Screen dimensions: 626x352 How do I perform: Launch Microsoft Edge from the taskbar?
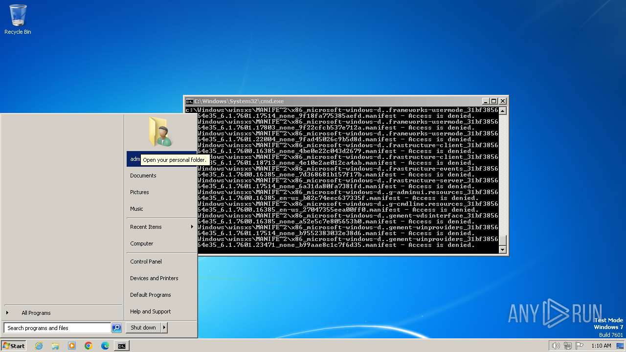[105, 346]
